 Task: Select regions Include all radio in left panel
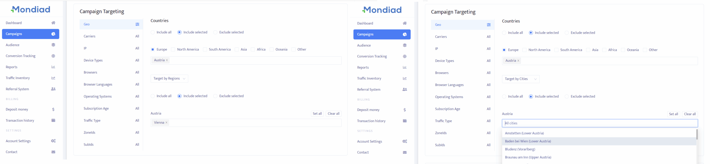[153, 96]
